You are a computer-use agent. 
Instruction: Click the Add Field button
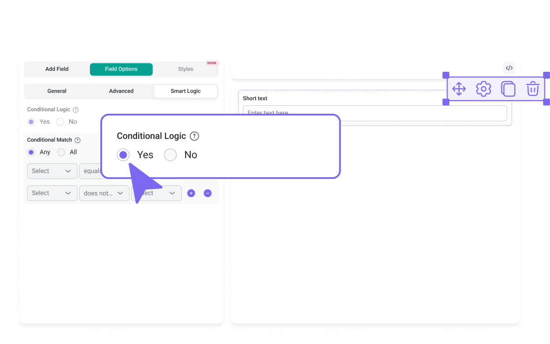pyautogui.click(x=56, y=69)
